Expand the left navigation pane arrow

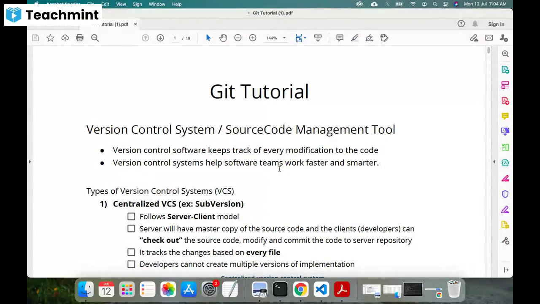(x=30, y=162)
